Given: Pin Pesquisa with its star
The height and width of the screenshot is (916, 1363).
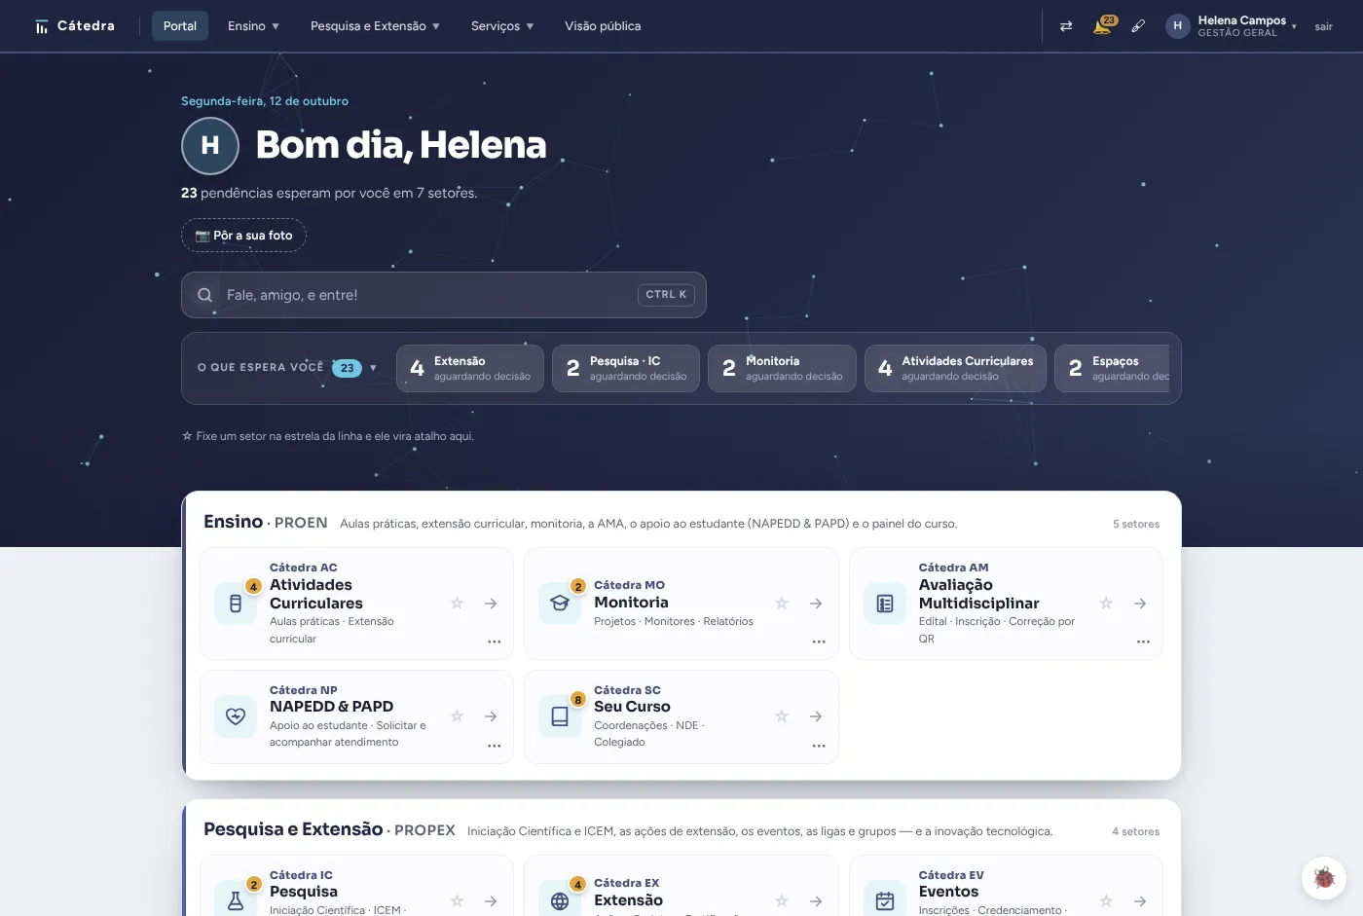Looking at the screenshot, I should click(457, 901).
